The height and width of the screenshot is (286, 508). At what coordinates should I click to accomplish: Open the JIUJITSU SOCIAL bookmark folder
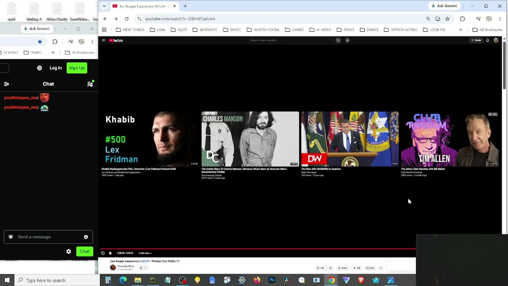coord(263,30)
